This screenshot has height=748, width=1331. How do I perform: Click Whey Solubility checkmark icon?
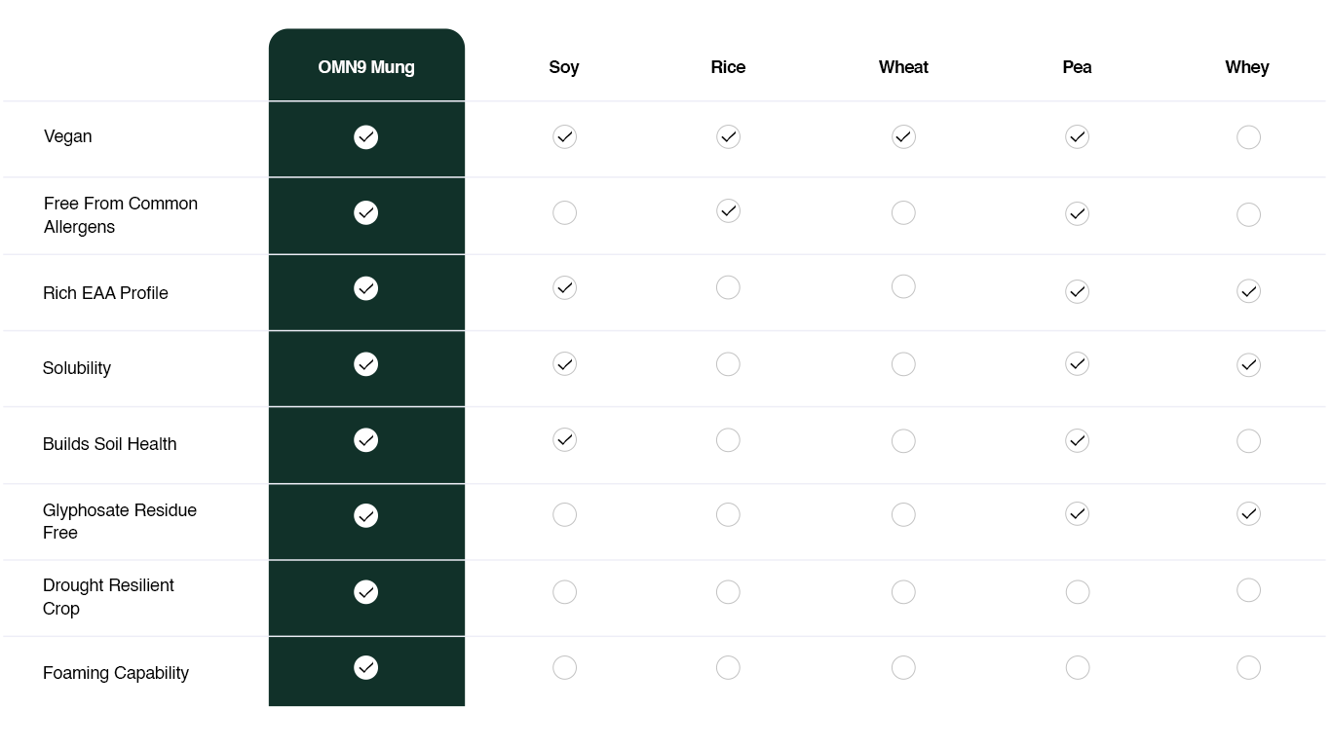1248,365
